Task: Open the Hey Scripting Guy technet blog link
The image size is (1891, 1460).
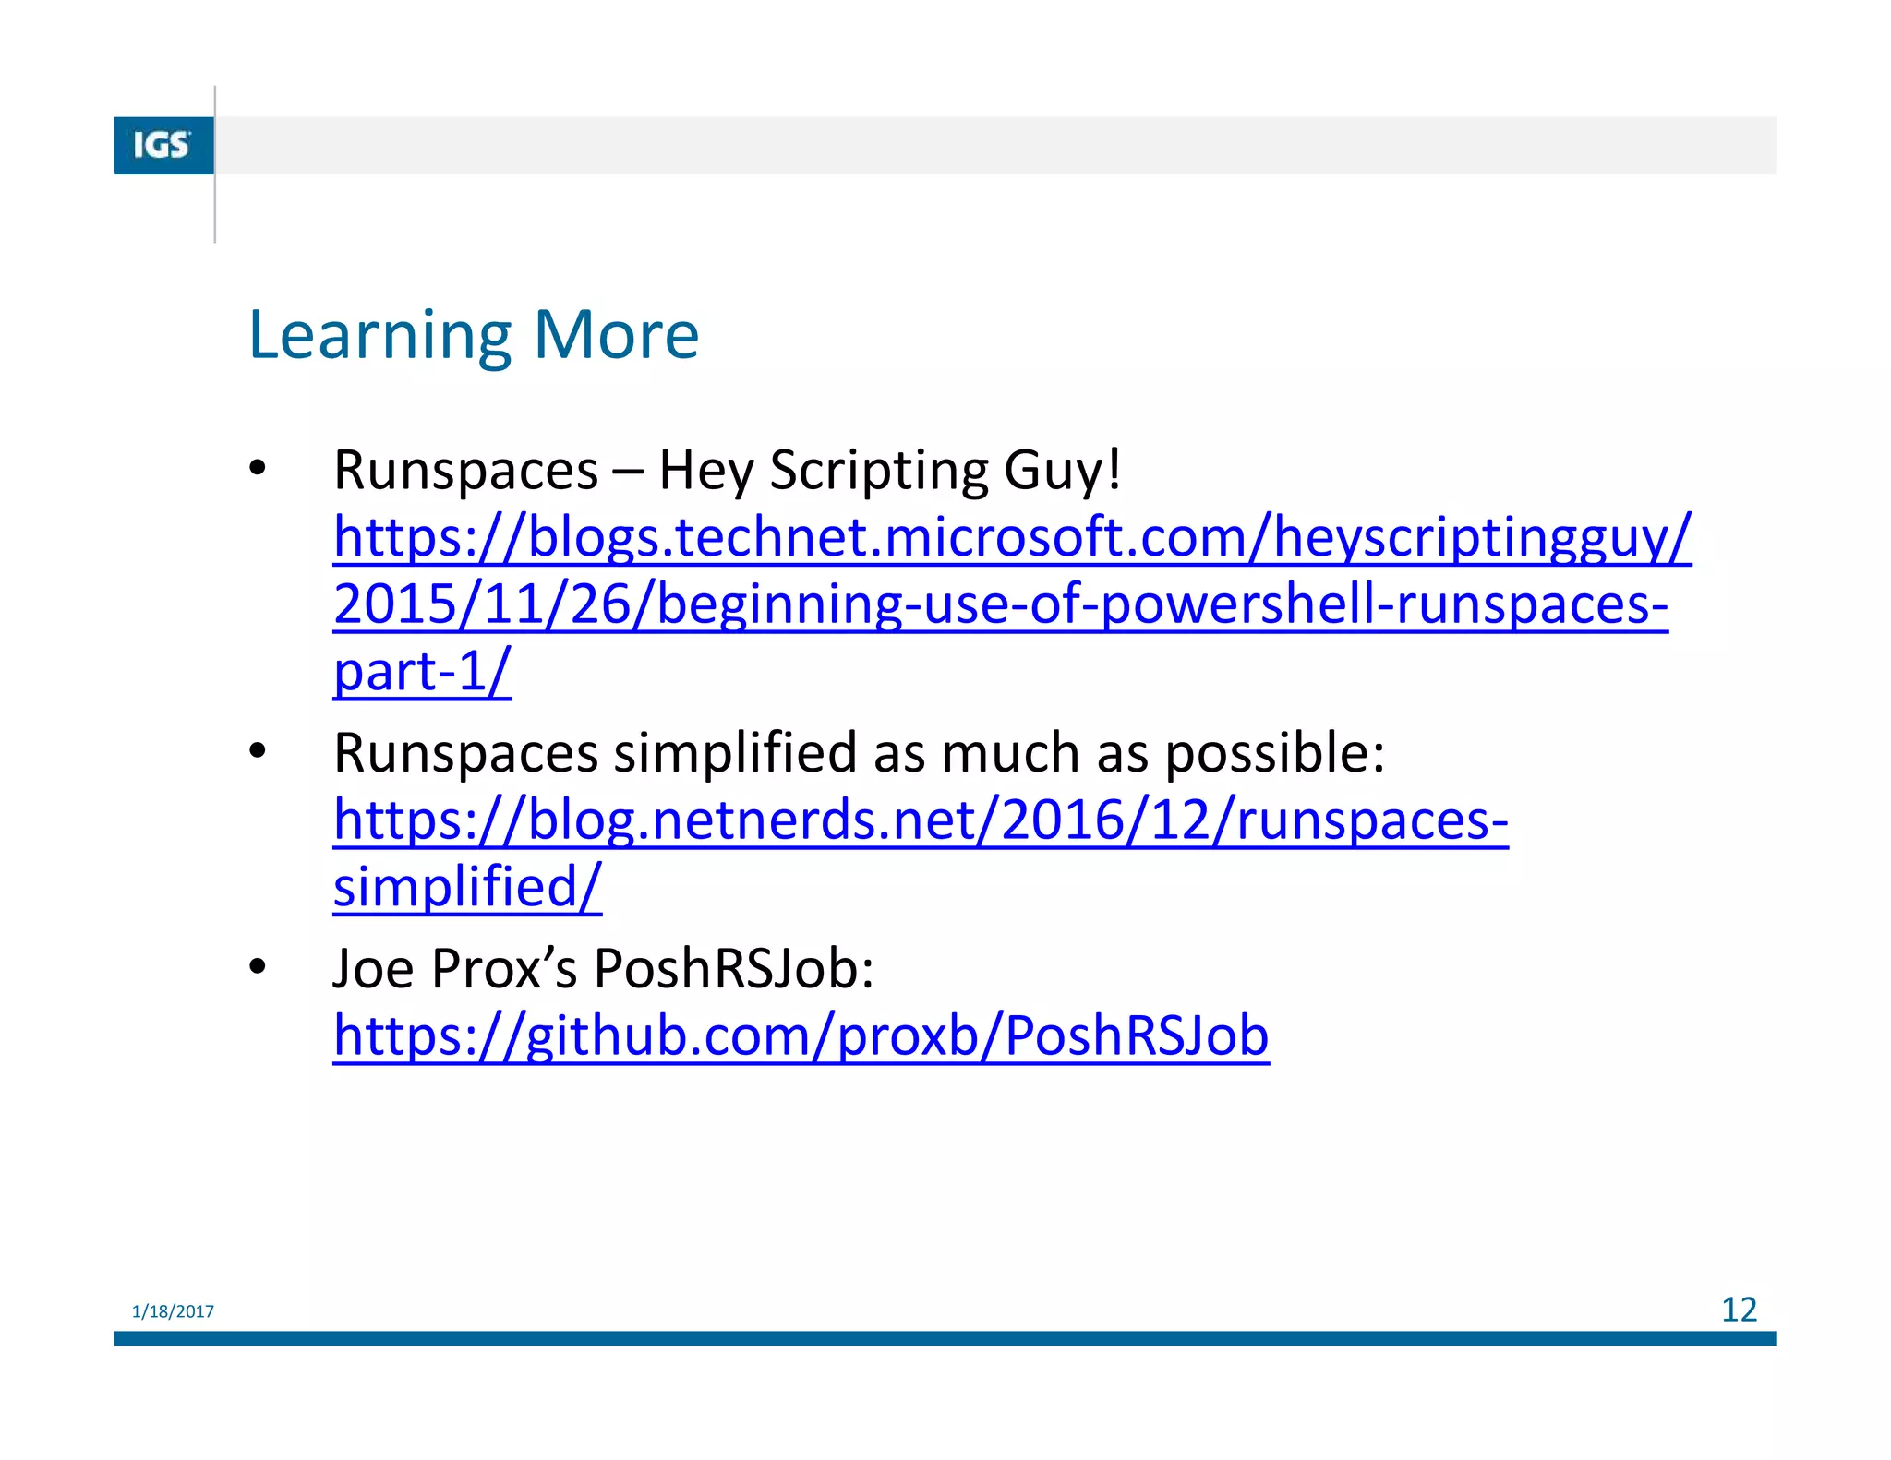Action: click(1012, 604)
